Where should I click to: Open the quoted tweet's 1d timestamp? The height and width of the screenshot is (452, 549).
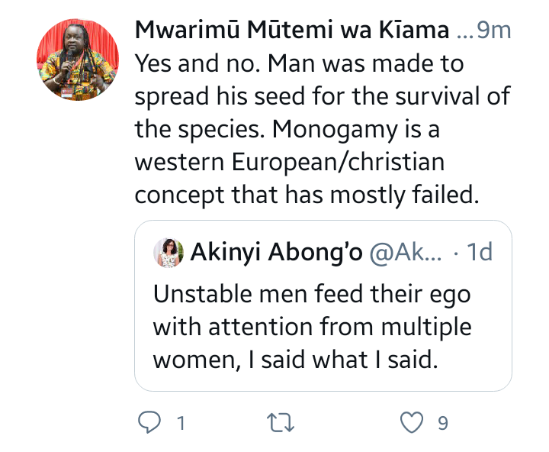[480, 252]
